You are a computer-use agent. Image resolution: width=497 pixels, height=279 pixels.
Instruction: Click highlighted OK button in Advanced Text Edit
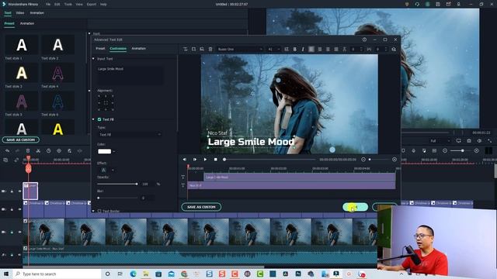[356, 207]
